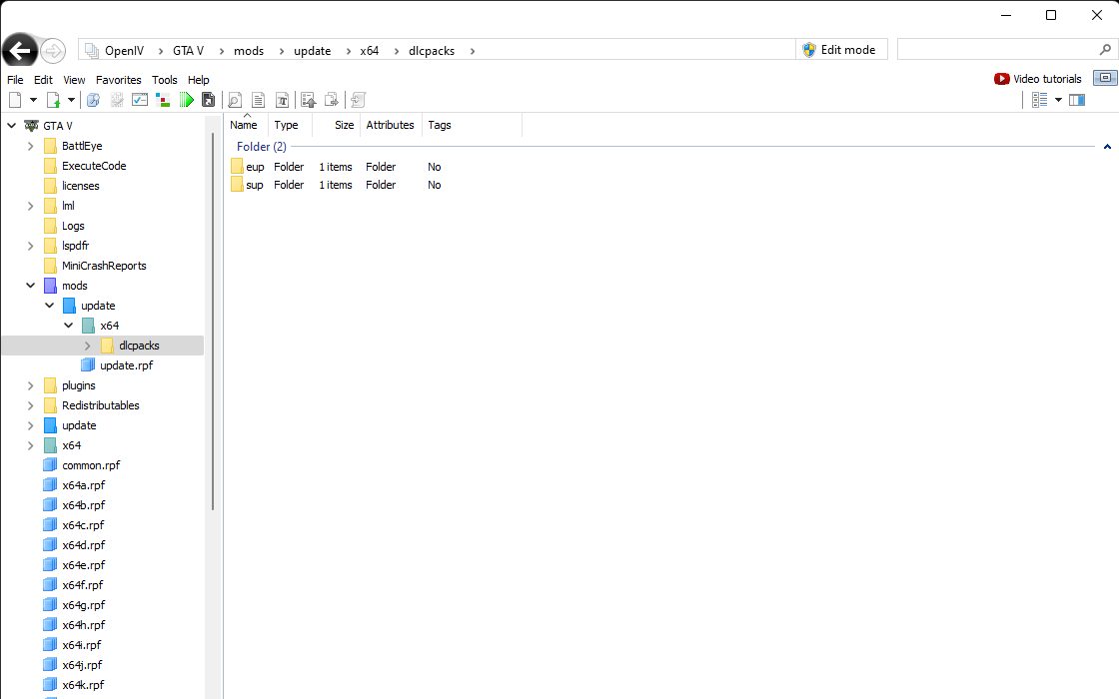The width and height of the screenshot is (1119, 699).
Task: Open the Tools menu
Action: pos(164,80)
